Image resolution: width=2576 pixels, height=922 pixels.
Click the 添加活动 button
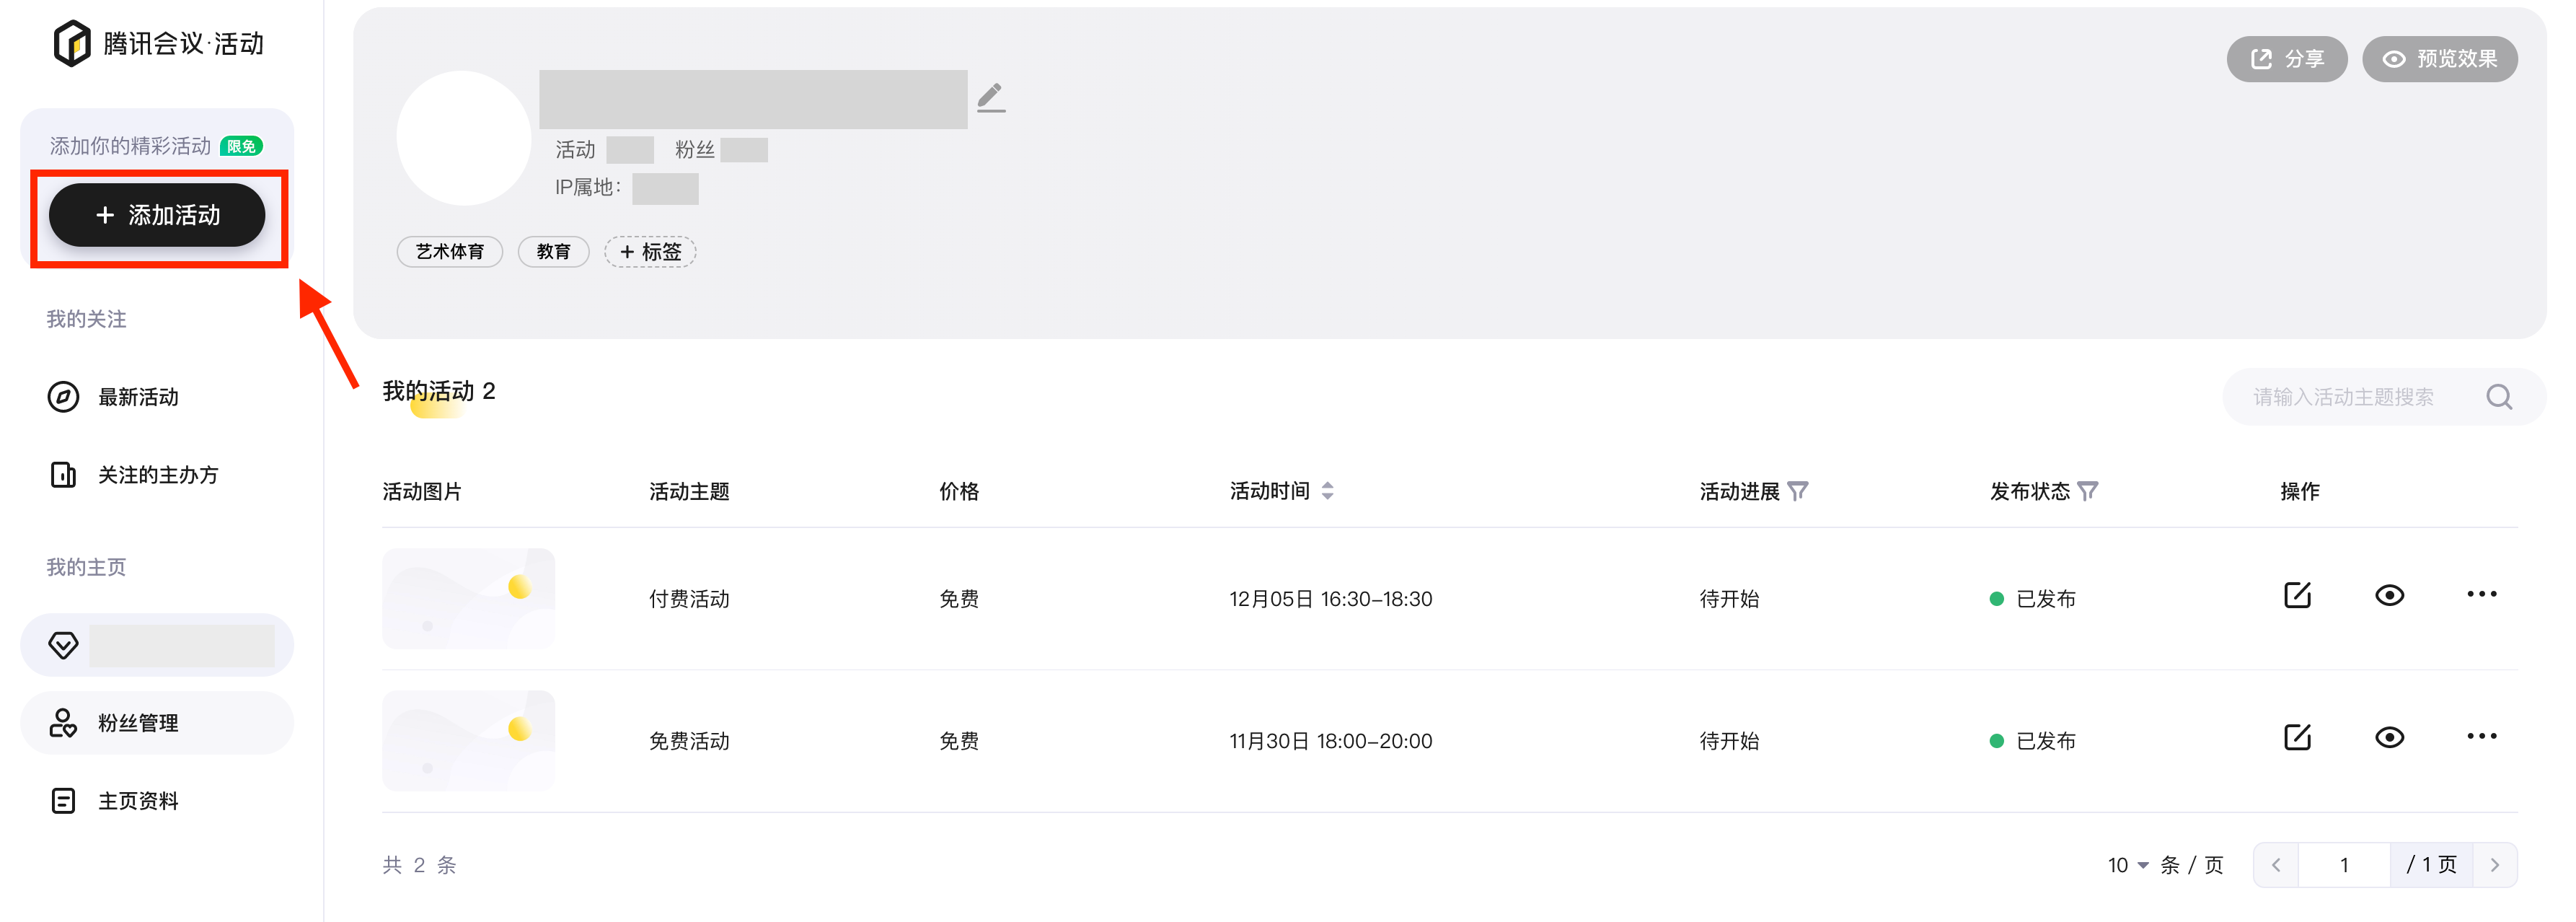157,215
